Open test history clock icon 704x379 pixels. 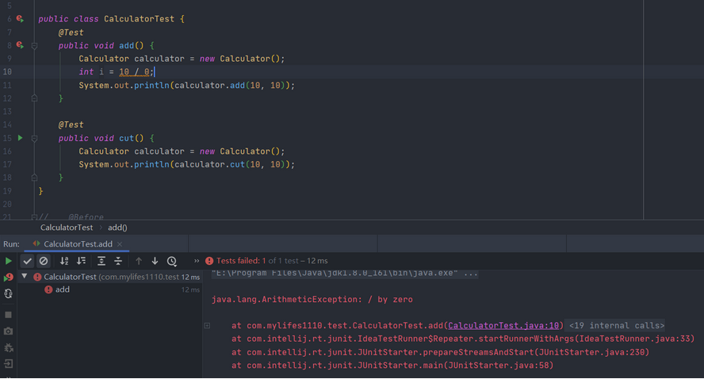[x=171, y=261]
